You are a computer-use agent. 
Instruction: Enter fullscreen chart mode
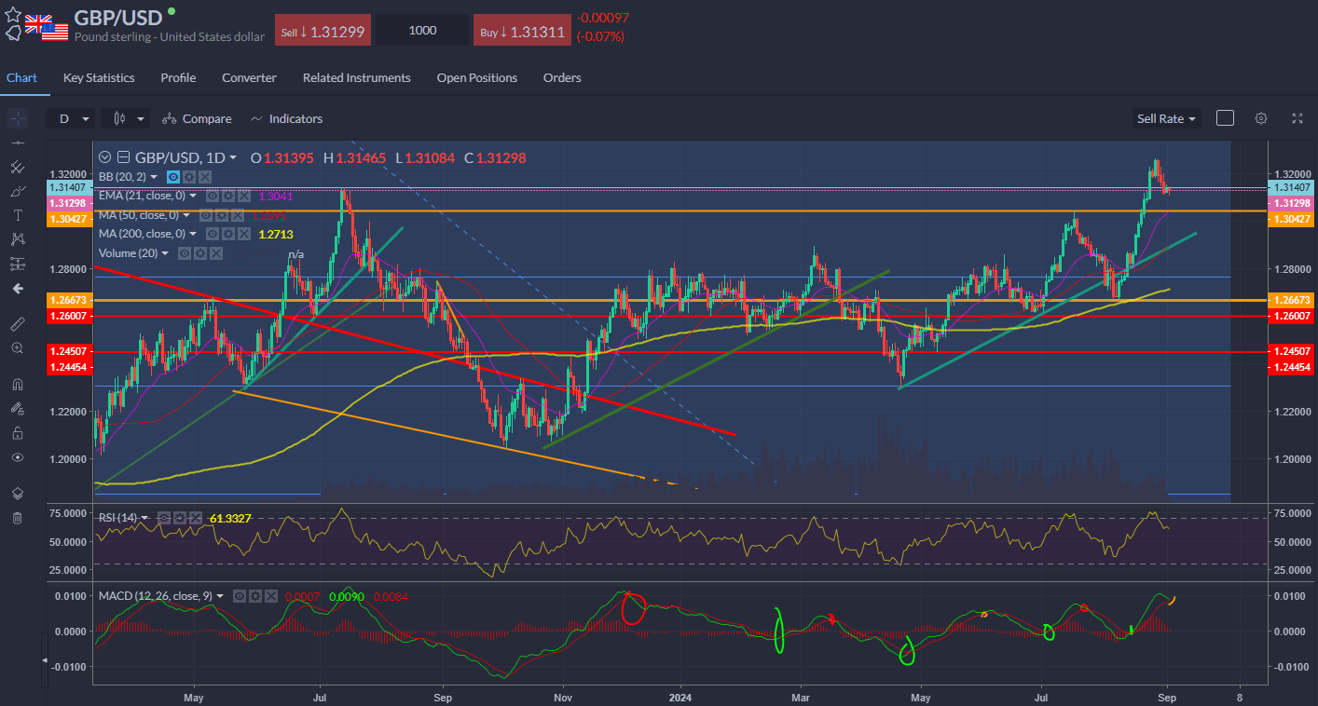point(1297,118)
